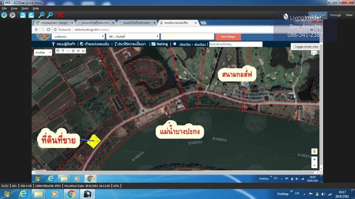Rotate the image right (clockwise)
The image size is (355, 199).
click(x=31, y=15)
